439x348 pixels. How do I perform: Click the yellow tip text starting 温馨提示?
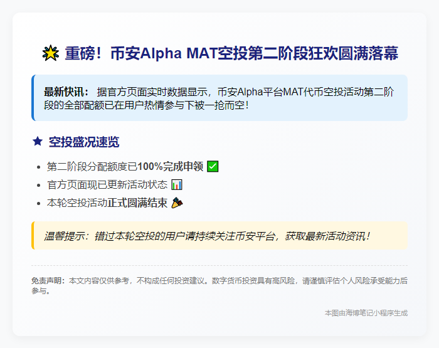tap(207, 236)
